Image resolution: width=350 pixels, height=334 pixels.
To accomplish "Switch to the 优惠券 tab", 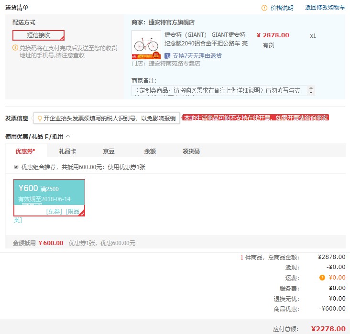I will pyautogui.click(x=25, y=151).
